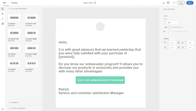Collapse the Structure Components section
196x111 pixels.
click(x=9, y=9)
